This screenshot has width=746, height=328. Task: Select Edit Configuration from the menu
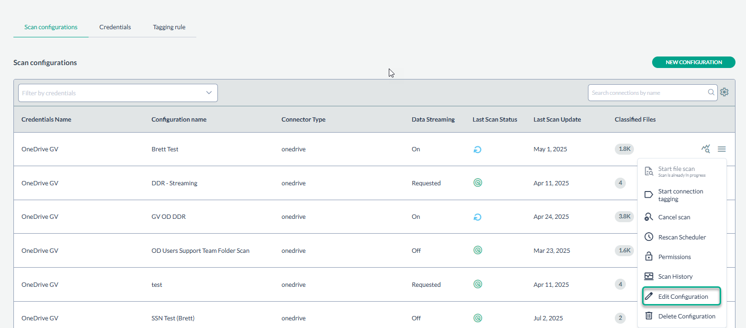(x=682, y=296)
